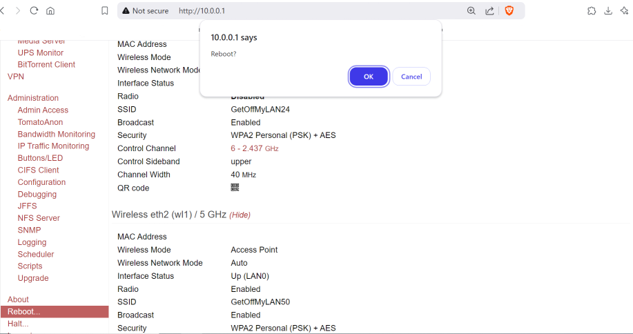Screen dimensions: 633x334
Task: Open the browser downloads icon
Action: 608,11
